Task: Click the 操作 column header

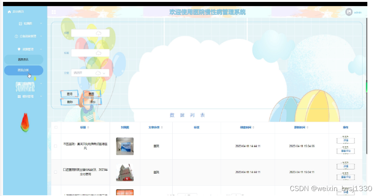Action: [345, 127]
